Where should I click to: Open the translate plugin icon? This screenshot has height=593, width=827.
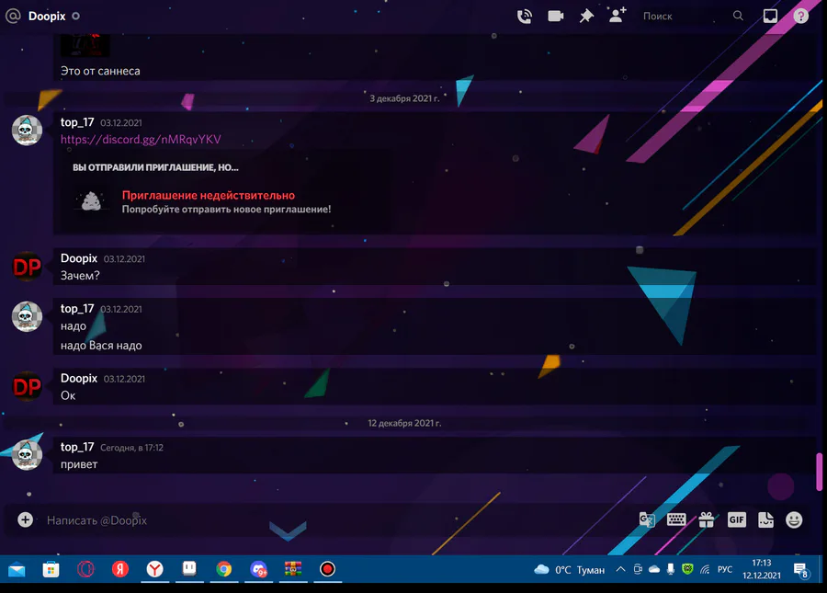click(647, 520)
